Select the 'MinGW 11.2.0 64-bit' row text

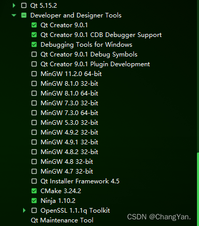(71, 74)
